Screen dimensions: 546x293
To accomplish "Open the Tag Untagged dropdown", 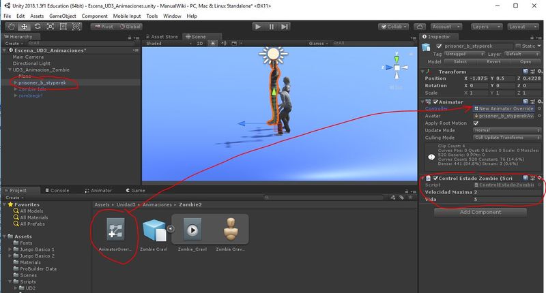I will click(x=465, y=54).
